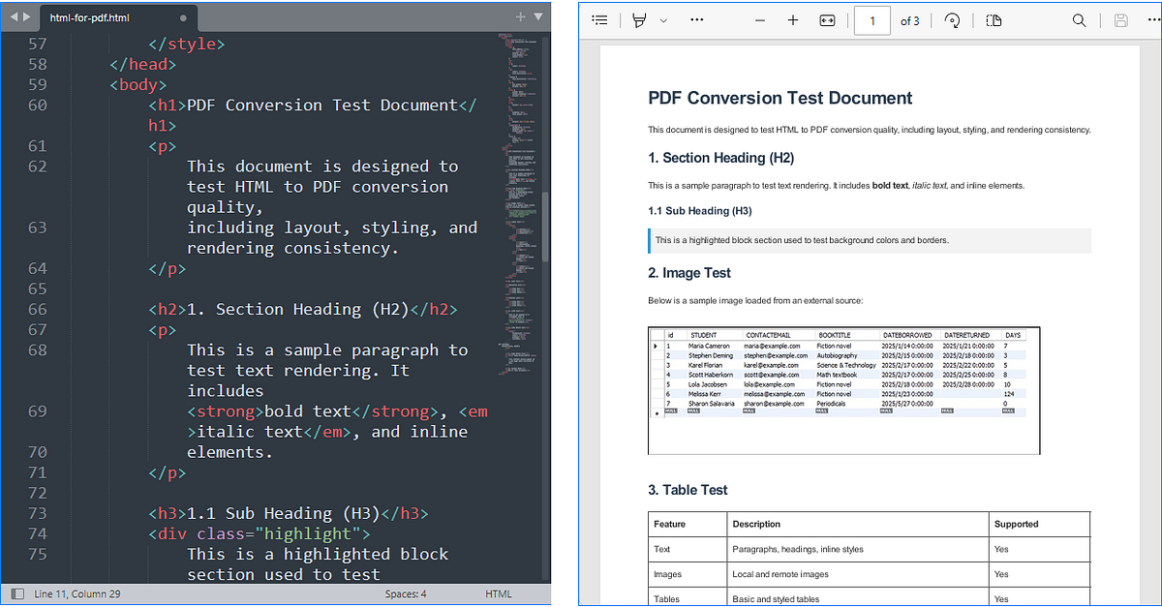Click the PDF title 'PDF Conversion Test Document'
This screenshot has width=1162, height=607.
(780, 98)
